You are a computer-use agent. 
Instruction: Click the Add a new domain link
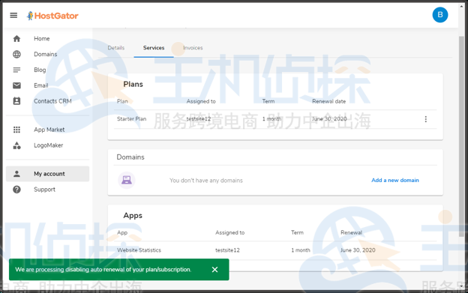pyautogui.click(x=394, y=181)
